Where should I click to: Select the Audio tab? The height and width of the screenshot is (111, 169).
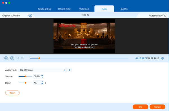coord(104,9)
